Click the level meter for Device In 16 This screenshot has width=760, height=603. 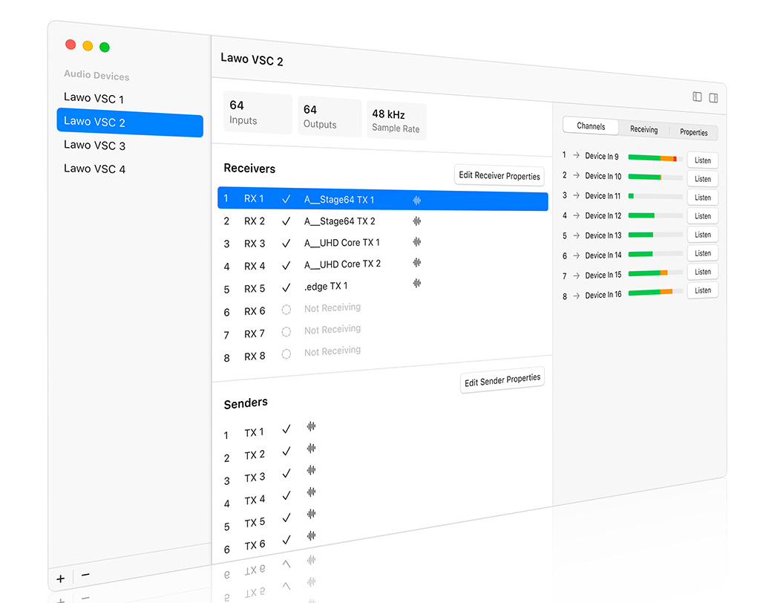pos(655,292)
